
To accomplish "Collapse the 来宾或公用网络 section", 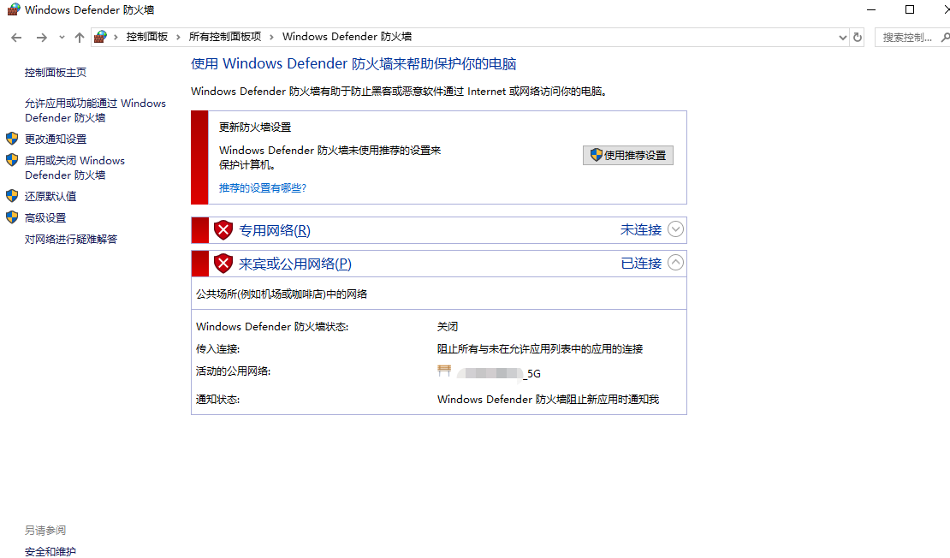I will click(675, 263).
